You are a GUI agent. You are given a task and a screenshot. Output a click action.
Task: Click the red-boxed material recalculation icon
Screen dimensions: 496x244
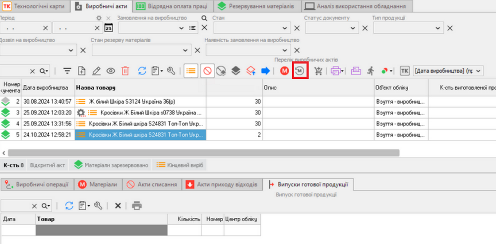[301, 70]
